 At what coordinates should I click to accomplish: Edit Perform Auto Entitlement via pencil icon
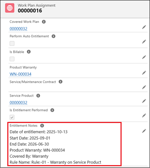click(144, 42)
